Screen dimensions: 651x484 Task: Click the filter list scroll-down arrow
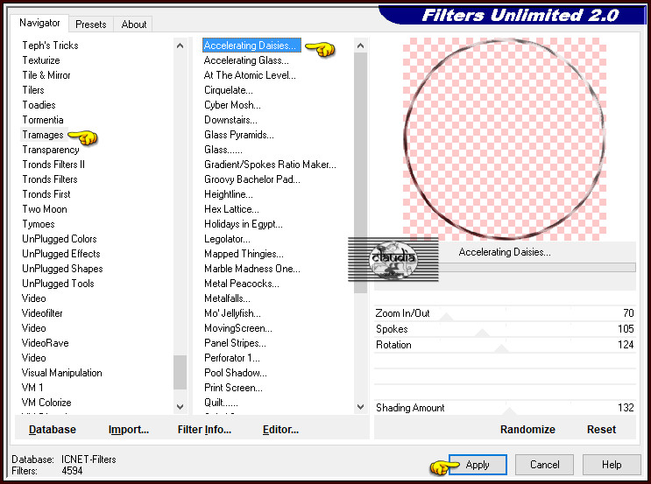point(360,406)
